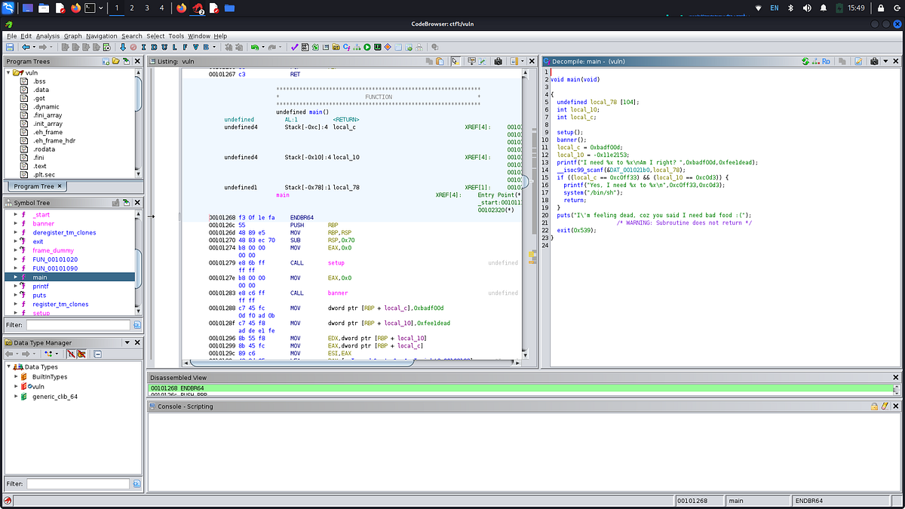Open the Cf decompiler icon in main toolbar
Screen dimensions: 905x509
(346, 48)
